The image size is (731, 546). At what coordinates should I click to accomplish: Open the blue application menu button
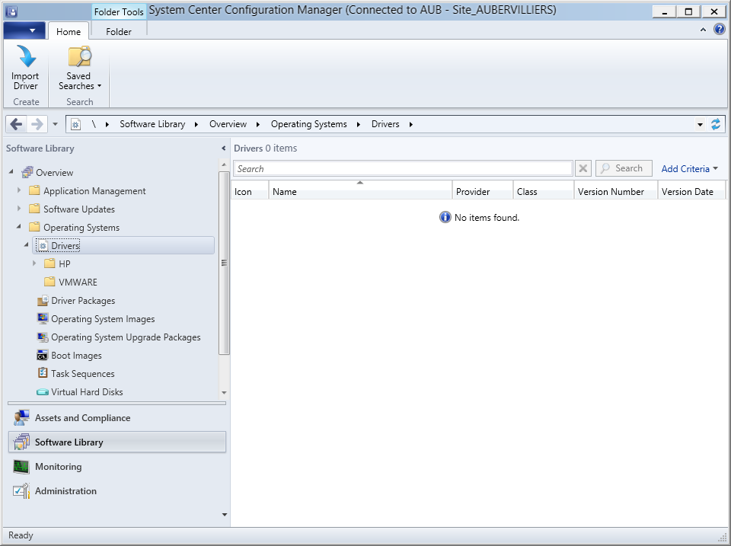pyautogui.click(x=24, y=30)
